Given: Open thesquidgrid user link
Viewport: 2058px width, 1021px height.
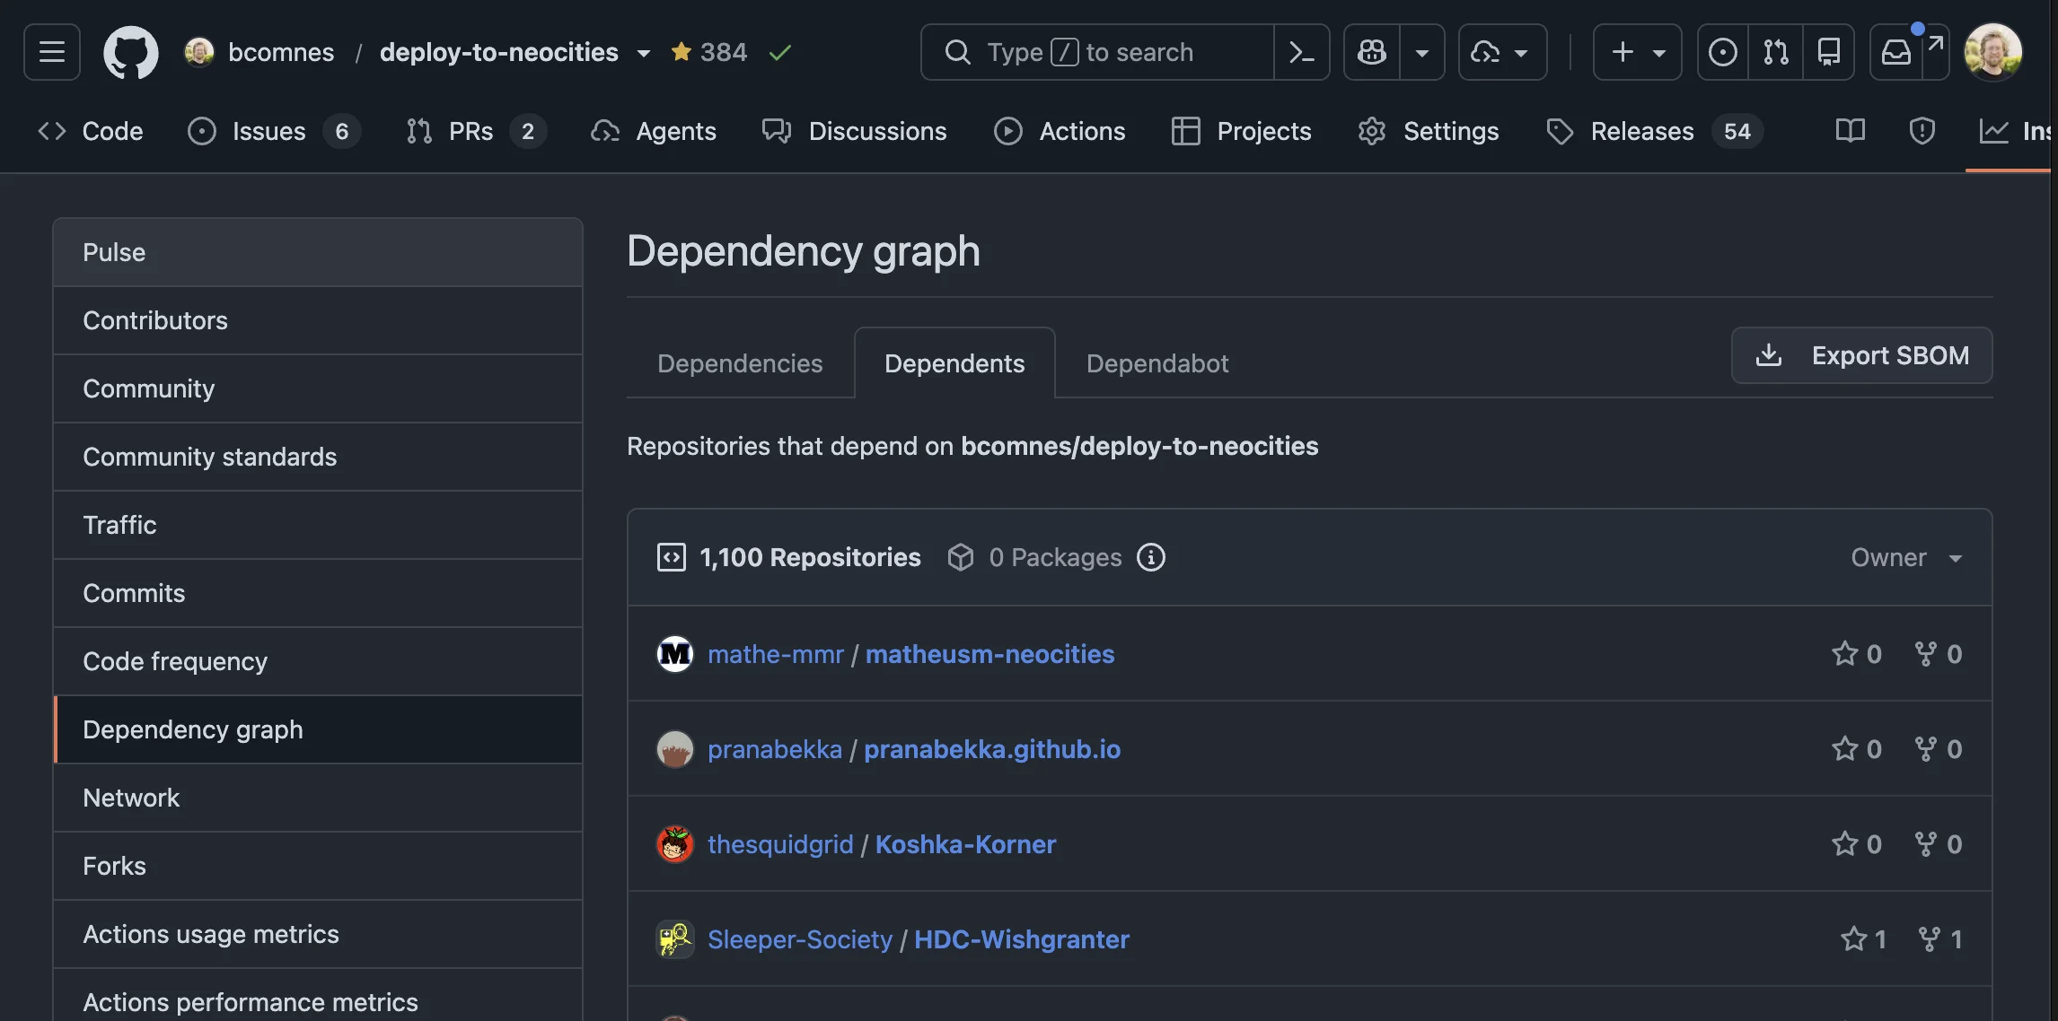Looking at the screenshot, I should (780, 844).
